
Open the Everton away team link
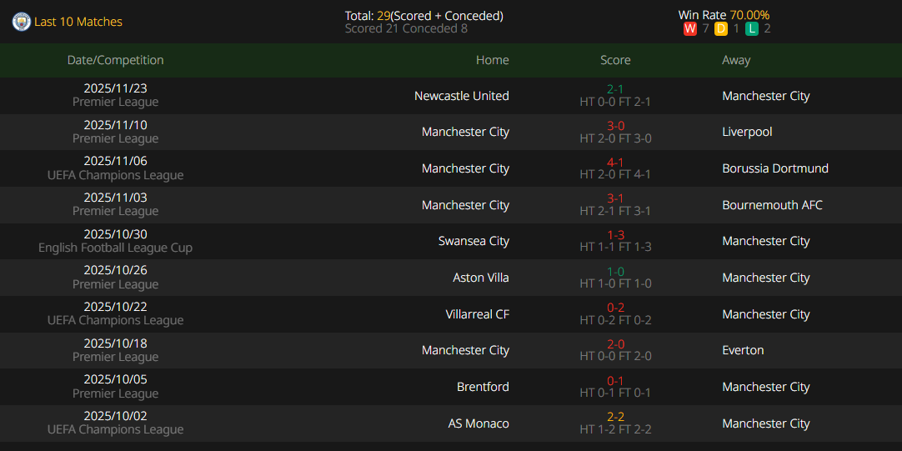pyautogui.click(x=743, y=350)
